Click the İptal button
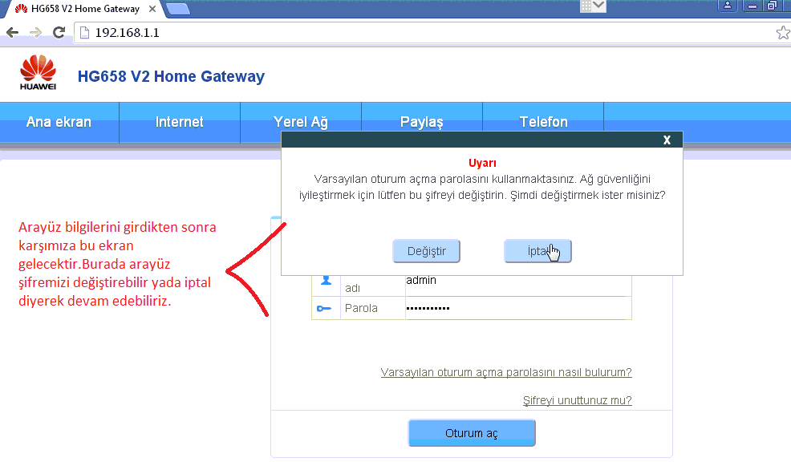Screen dimensions: 791x462 pos(537,251)
